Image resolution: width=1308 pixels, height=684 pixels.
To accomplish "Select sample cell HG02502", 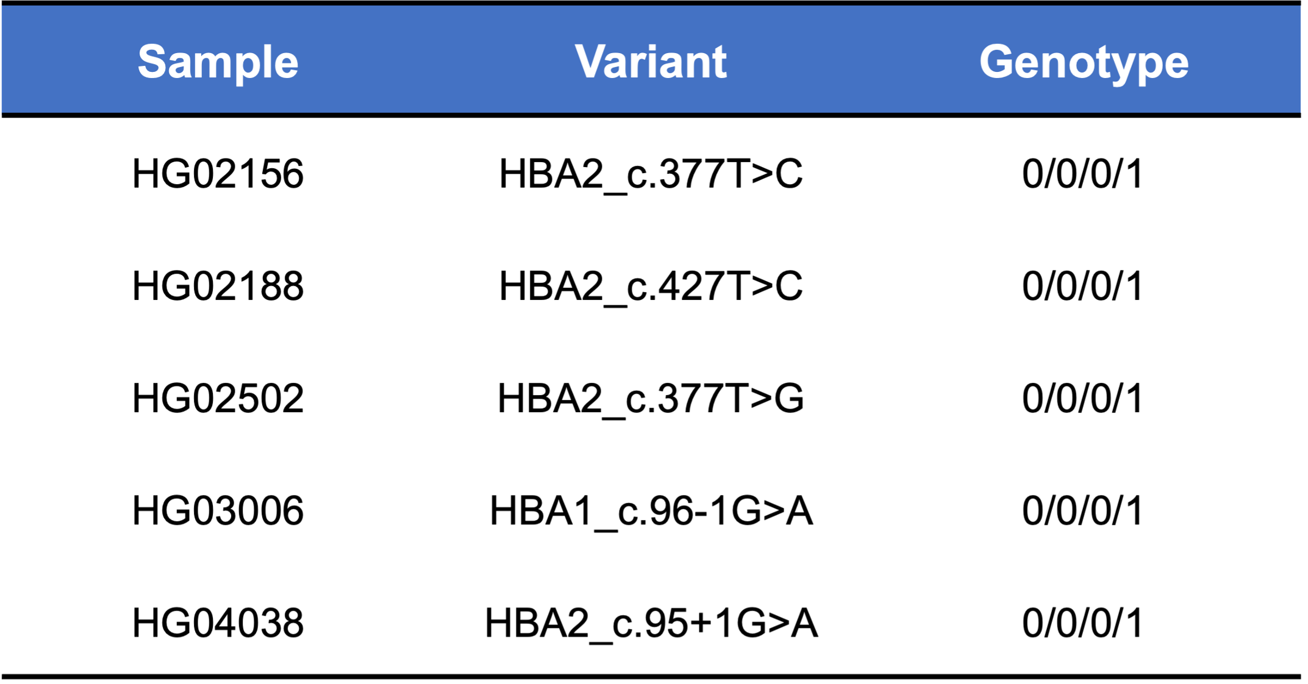I will tap(218, 398).
